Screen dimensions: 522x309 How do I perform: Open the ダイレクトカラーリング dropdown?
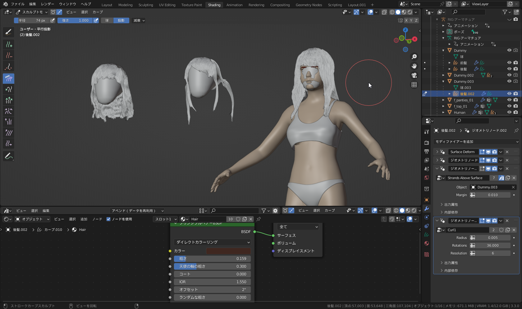click(x=213, y=242)
